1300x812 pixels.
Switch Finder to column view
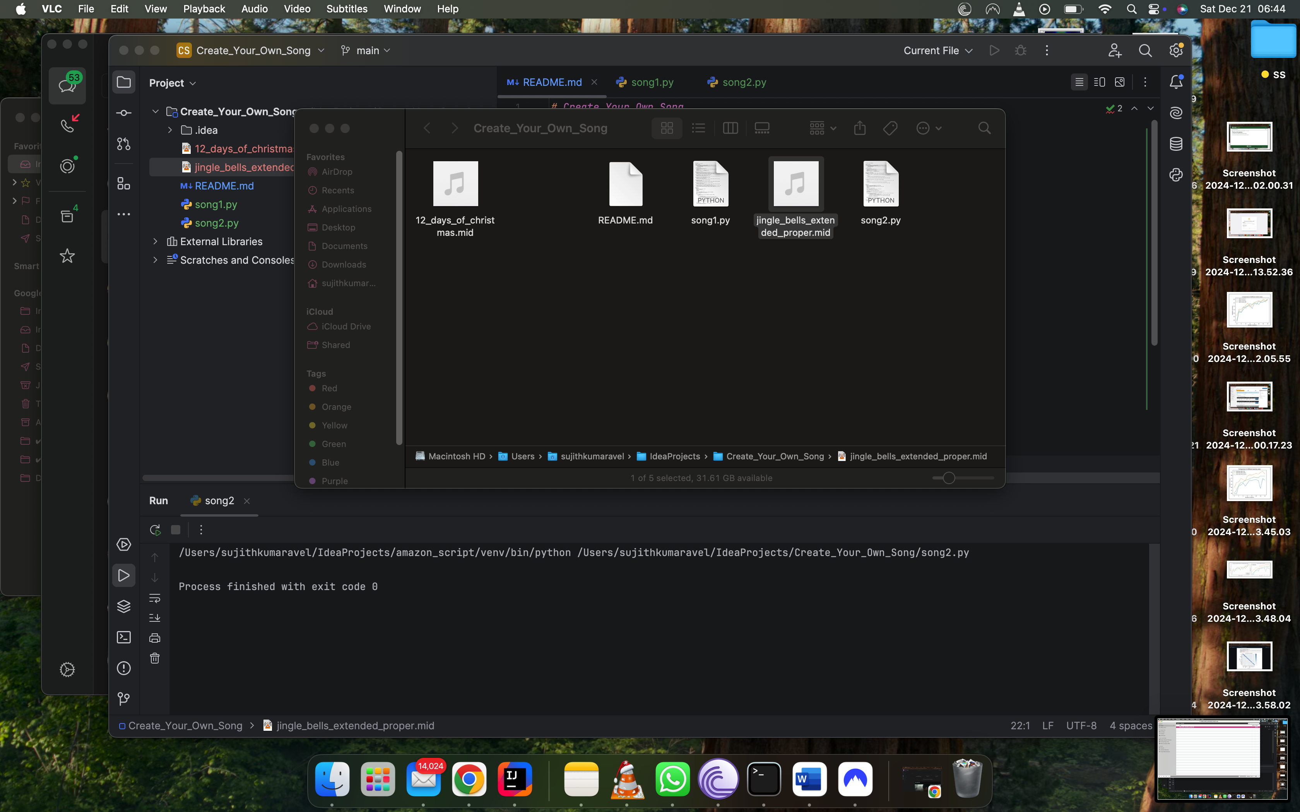730,128
